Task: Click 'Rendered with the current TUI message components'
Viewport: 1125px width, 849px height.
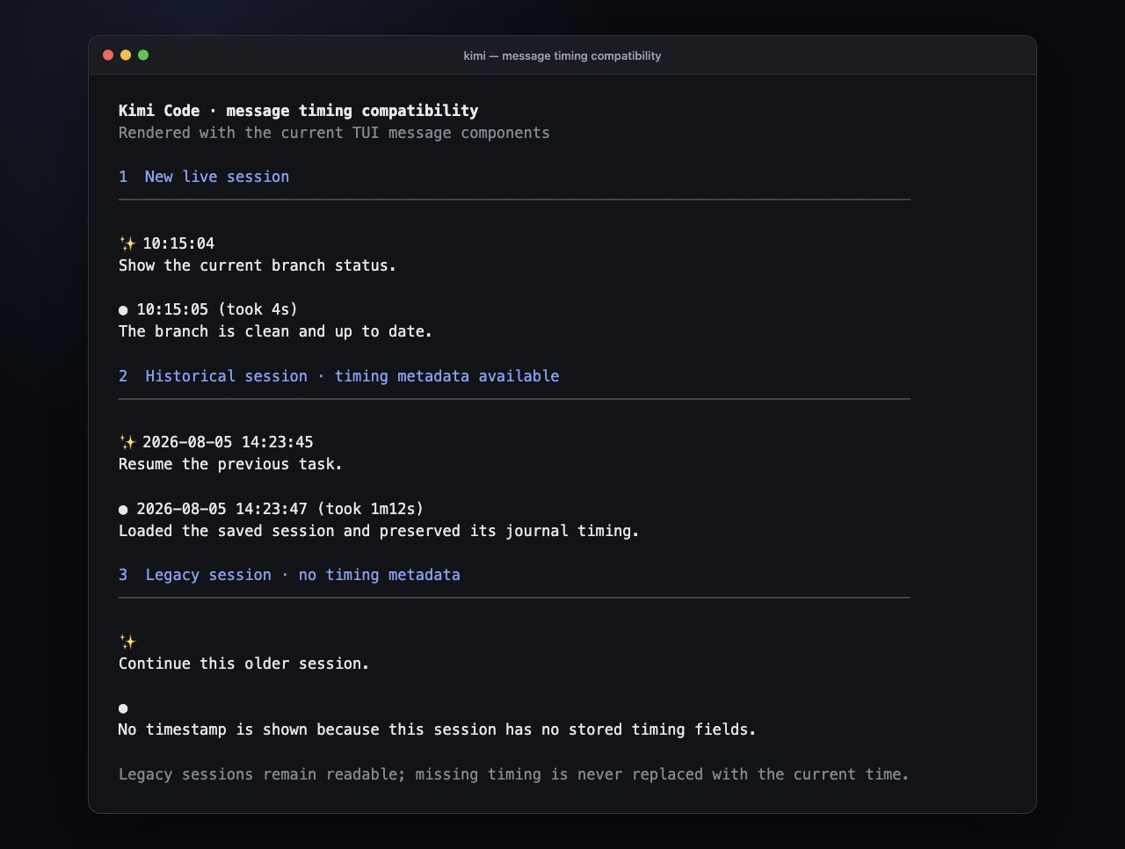Action: click(x=334, y=133)
